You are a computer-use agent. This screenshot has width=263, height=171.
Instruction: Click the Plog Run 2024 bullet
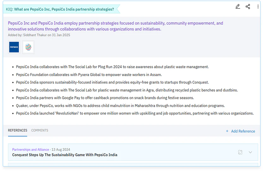pyautogui.click(x=112, y=67)
